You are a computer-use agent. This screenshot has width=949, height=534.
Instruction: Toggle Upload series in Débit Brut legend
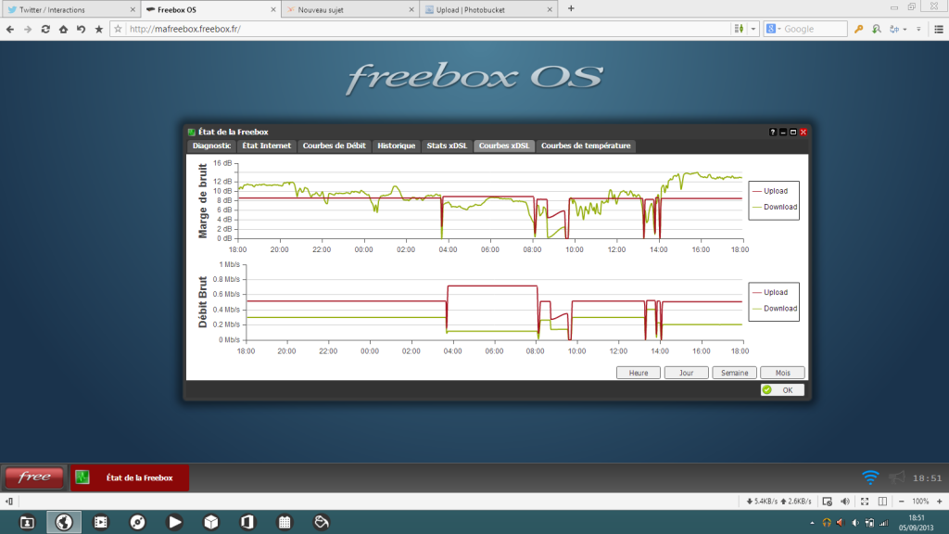(x=770, y=292)
